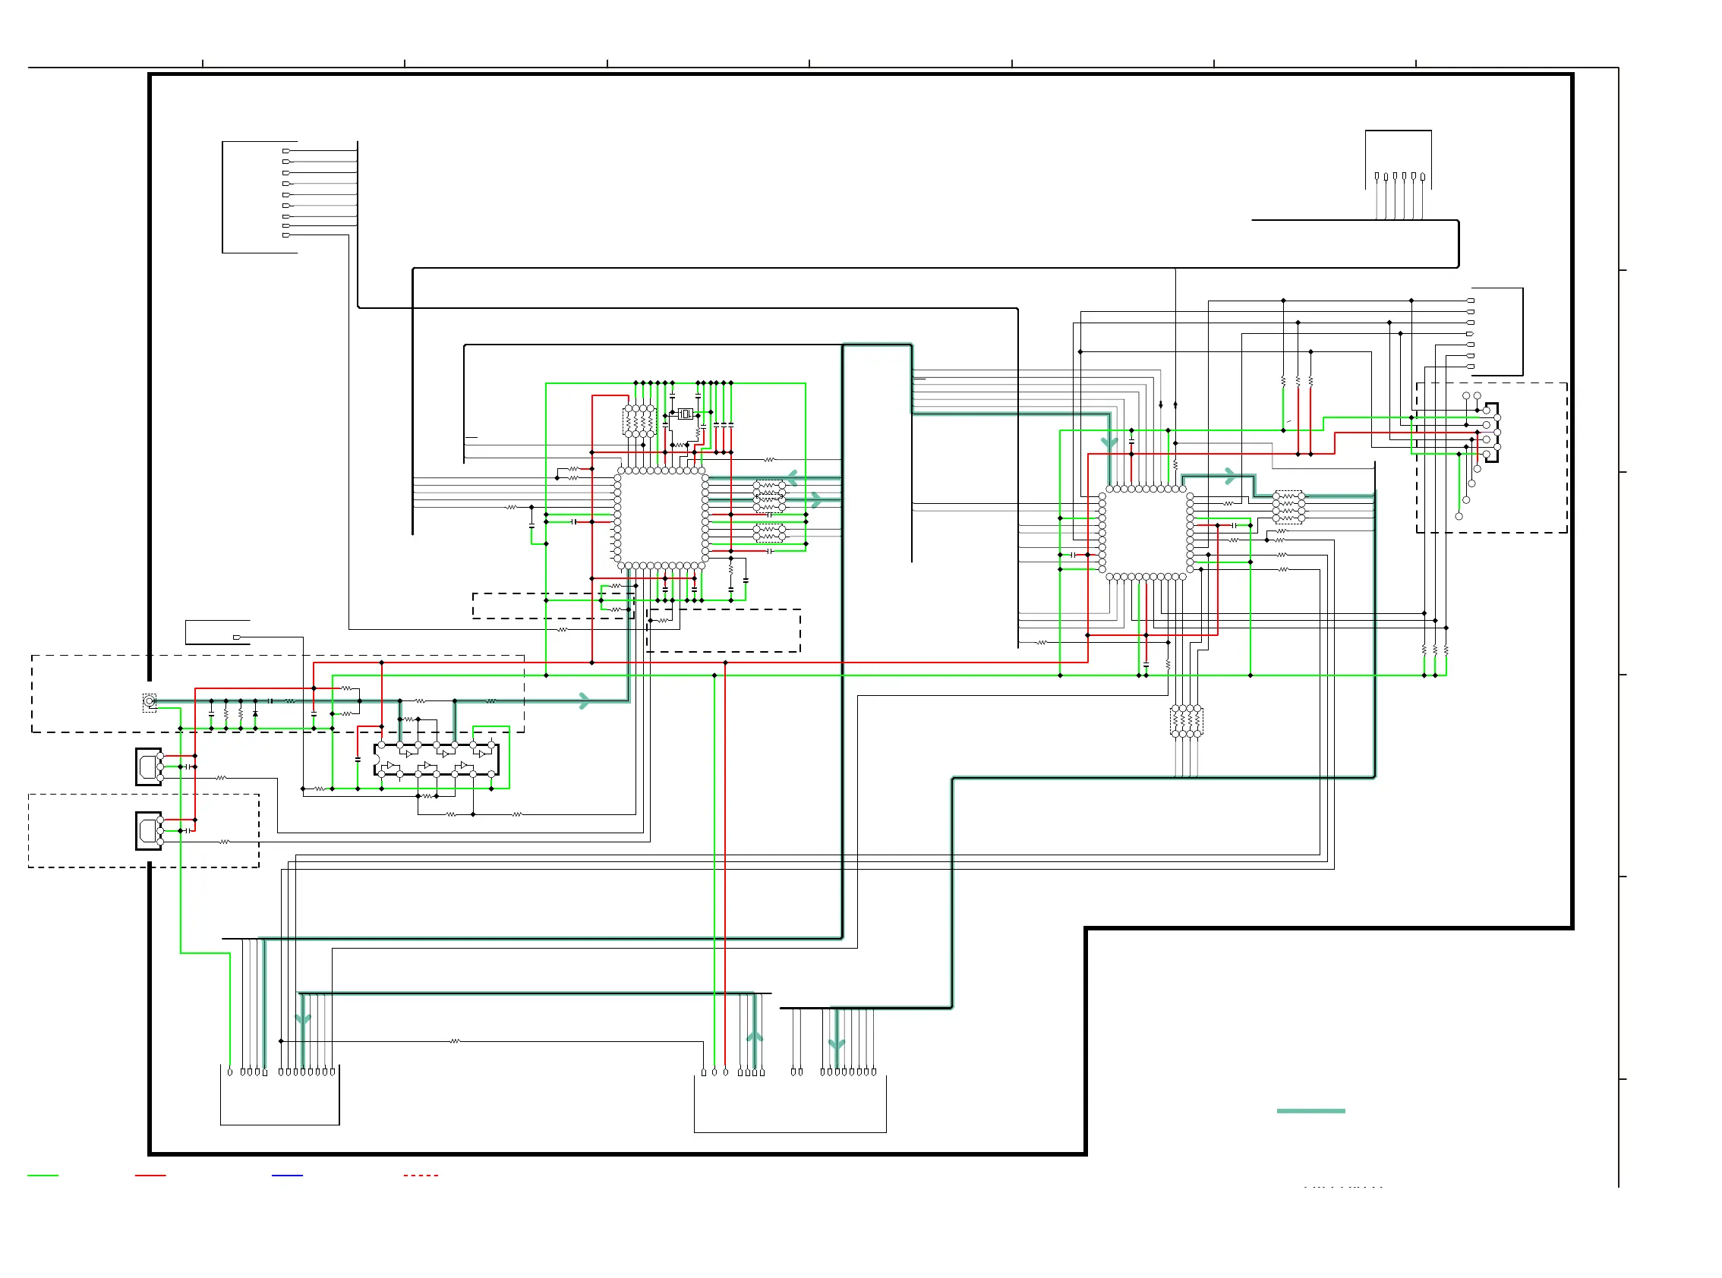Click the dashed red line legend sample
1722x1278 pixels.
tap(421, 1176)
